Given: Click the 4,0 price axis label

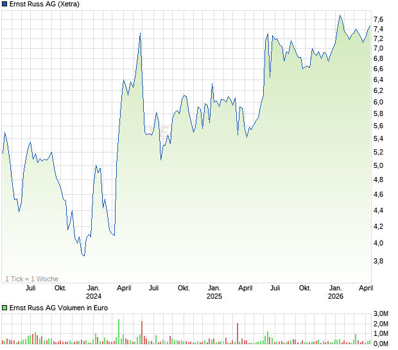Looking at the screenshot, I should [378, 243].
